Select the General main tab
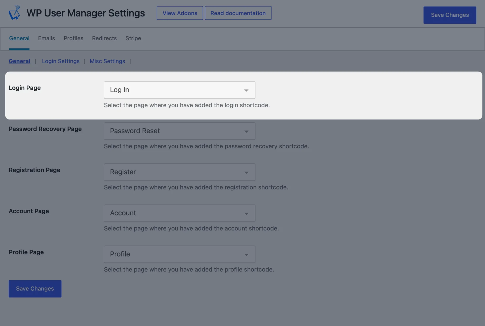 coord(19,38)
